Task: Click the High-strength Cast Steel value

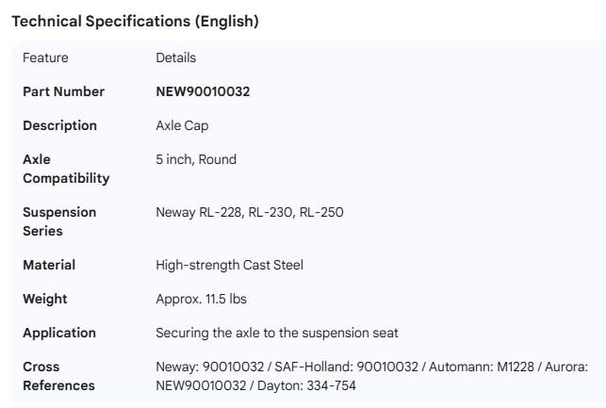Action: (231, 265)
